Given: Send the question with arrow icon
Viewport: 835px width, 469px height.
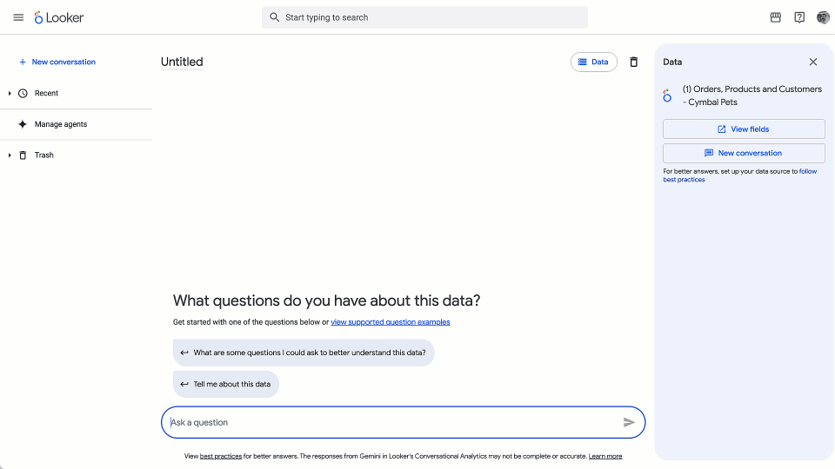Looking at the screenshot, I should coord(629,422).
